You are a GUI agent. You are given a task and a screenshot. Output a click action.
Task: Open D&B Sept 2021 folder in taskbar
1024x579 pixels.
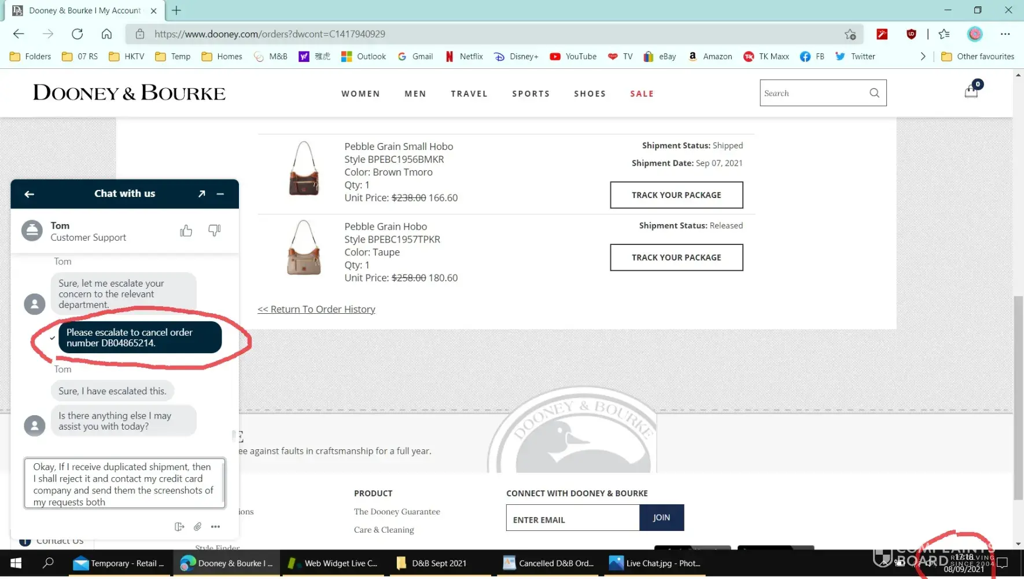tap(440, 563)
